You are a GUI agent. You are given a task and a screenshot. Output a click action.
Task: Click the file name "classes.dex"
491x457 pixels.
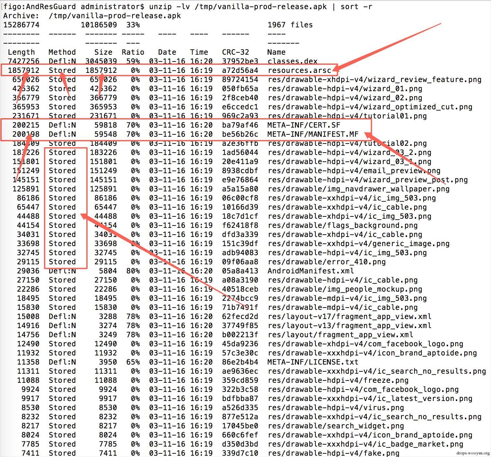click(x=292, y=61)
